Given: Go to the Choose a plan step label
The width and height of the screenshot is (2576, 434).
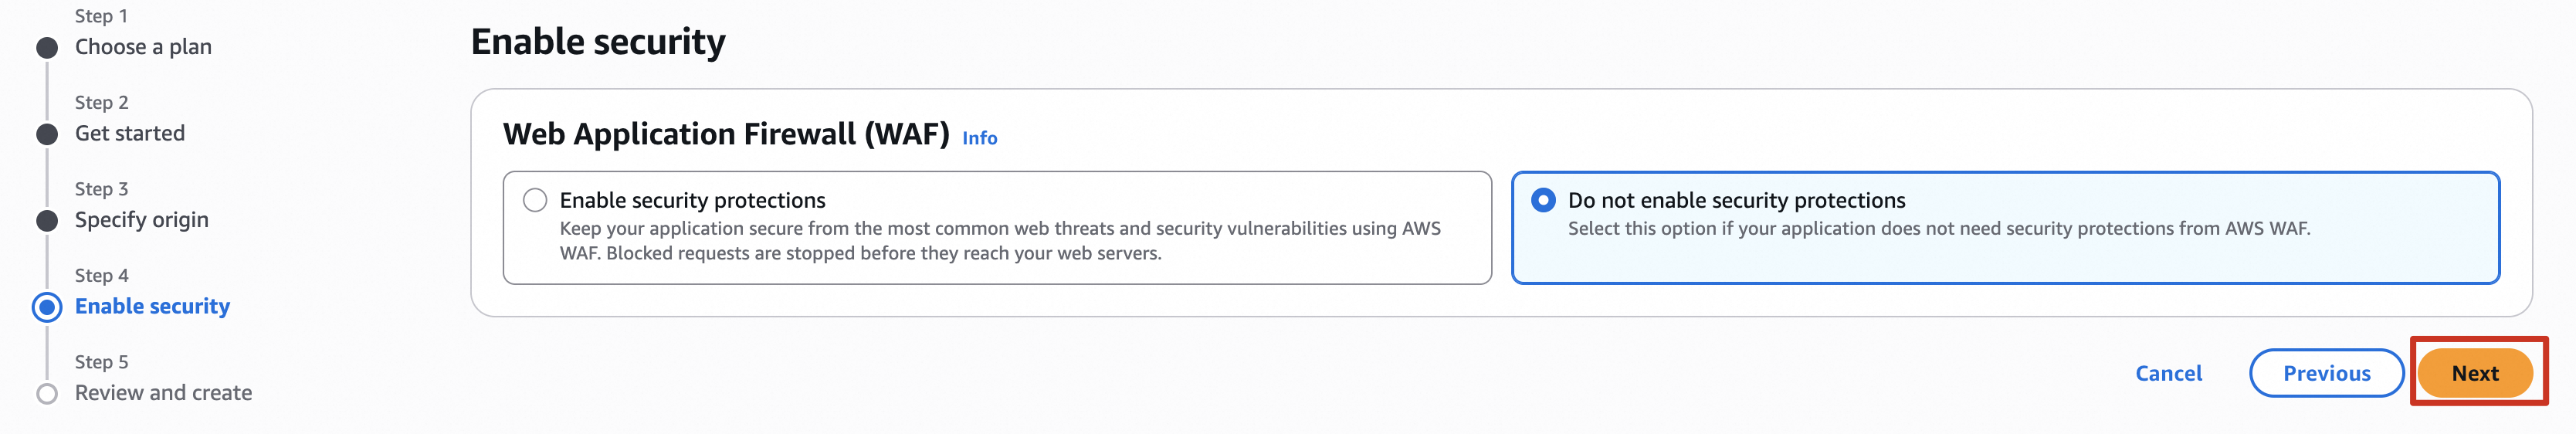Looking at the screenshot, I should point(143,47).
